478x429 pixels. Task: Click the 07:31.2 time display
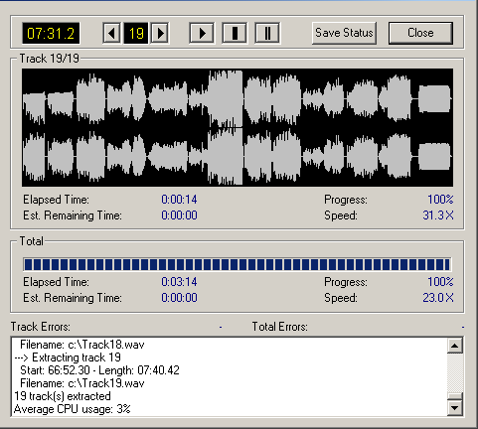51,33
